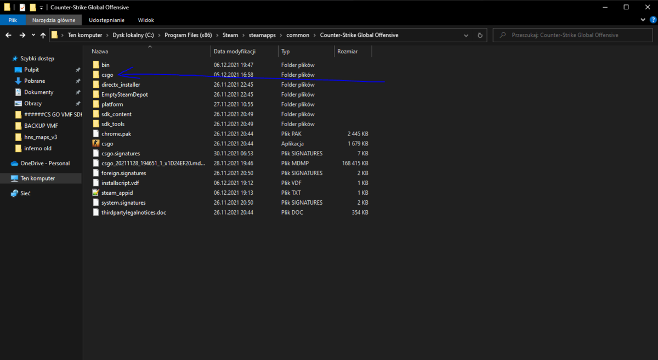Switch to the Widok ribbon tab
Screen dimensions: 658x360
(x=146, y=20)
